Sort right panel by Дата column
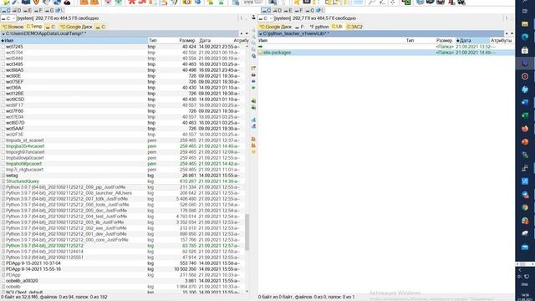 (x=472, y=40)
